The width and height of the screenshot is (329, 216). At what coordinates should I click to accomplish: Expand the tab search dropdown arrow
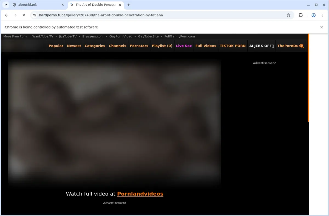(6, 5)
